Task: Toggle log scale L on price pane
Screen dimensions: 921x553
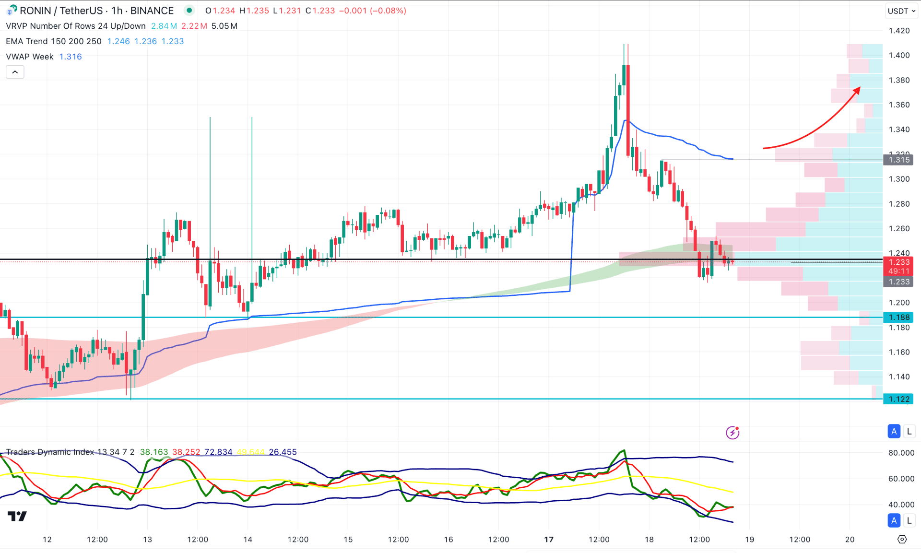Action: pyautogui.click(x=909, y=431)
